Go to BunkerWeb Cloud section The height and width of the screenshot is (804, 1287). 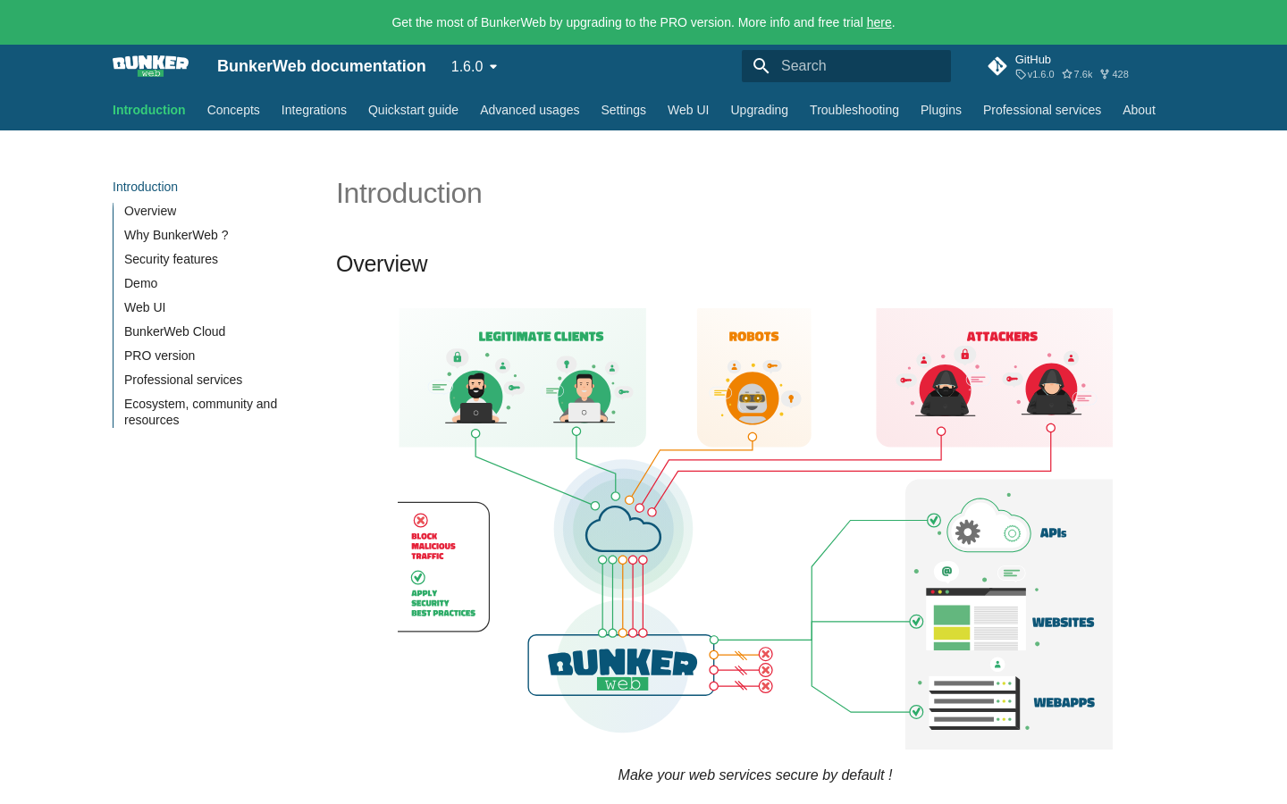174,331
